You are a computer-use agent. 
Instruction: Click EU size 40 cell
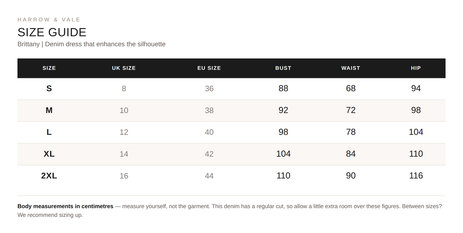click(209, 132)
